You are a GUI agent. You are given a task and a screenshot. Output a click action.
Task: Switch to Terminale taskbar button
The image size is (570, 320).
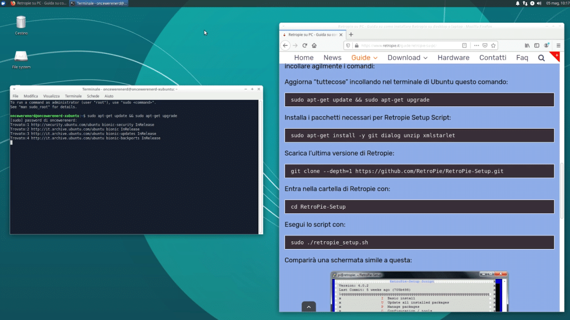click(x=99, y=3)
